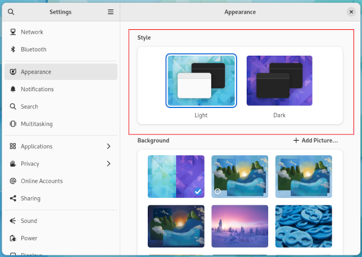This screenshot has width=362, height=257.
Task: Open Search settings panel
Action: tap(61, 106)
